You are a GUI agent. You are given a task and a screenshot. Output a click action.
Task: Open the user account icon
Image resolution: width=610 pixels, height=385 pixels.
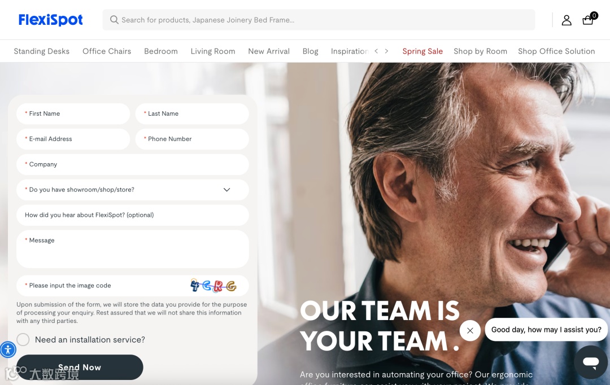click(567, 20)
